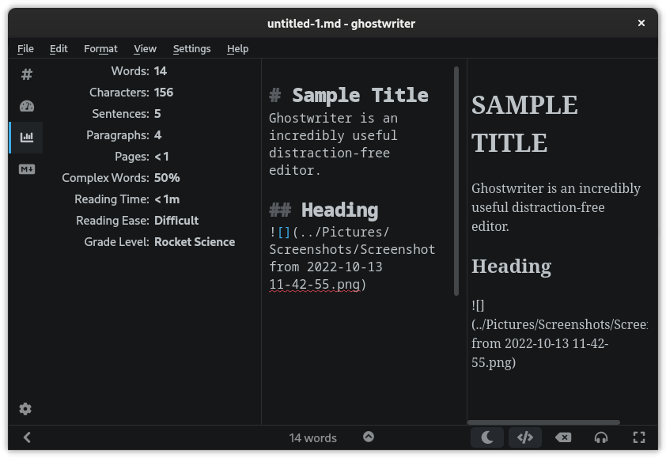Open the Format menu

pyautogui.click(x=100, y=49)
